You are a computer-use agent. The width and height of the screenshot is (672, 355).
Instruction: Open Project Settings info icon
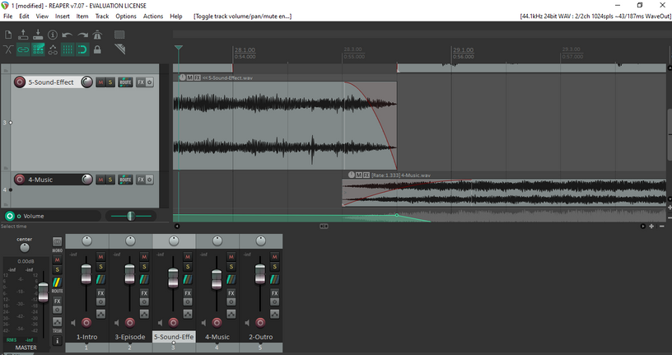point(52,35)
